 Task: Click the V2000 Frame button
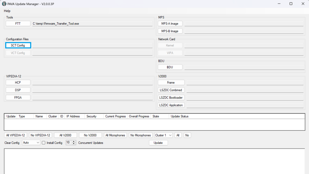click(171, 83)
